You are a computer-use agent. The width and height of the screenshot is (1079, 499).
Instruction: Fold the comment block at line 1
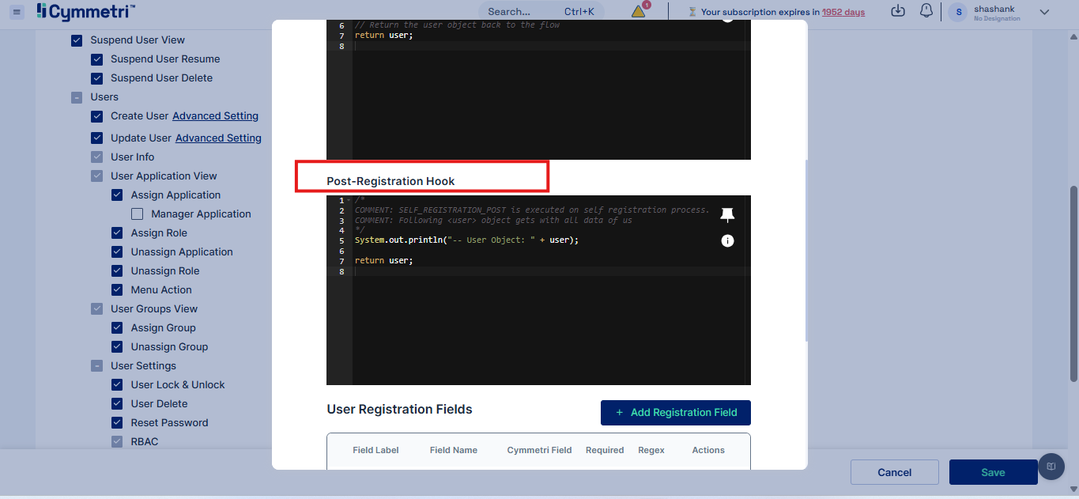pyautogui.click(x=348, y=201)
